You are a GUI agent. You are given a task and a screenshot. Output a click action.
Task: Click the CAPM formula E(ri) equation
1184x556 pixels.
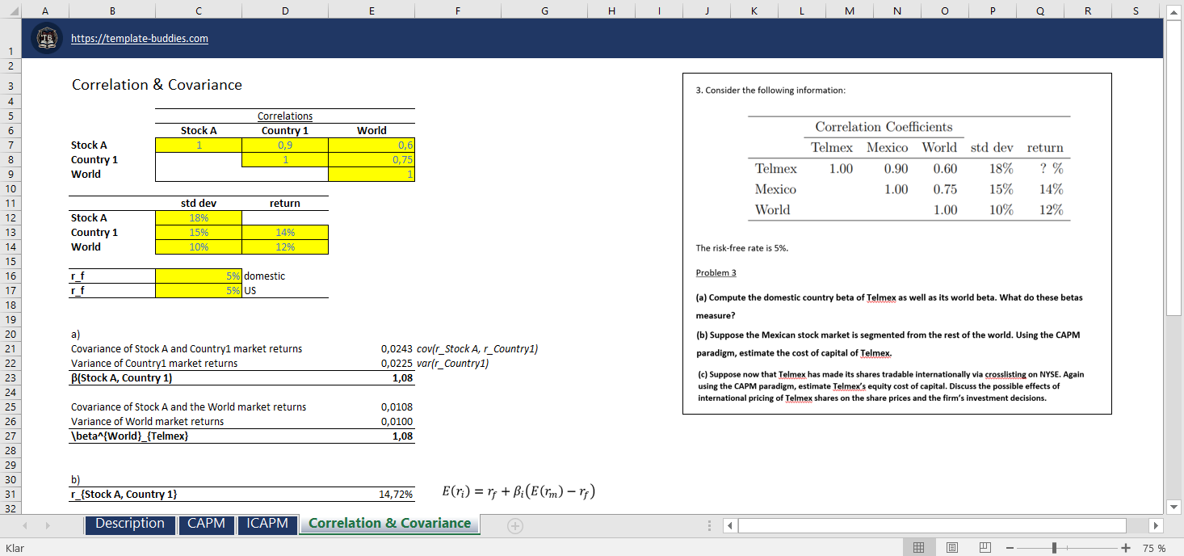(519, 492)
